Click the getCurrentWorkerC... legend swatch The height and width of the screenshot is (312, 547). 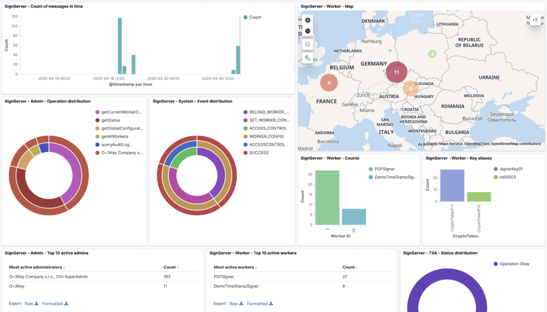tap(98, 112)
